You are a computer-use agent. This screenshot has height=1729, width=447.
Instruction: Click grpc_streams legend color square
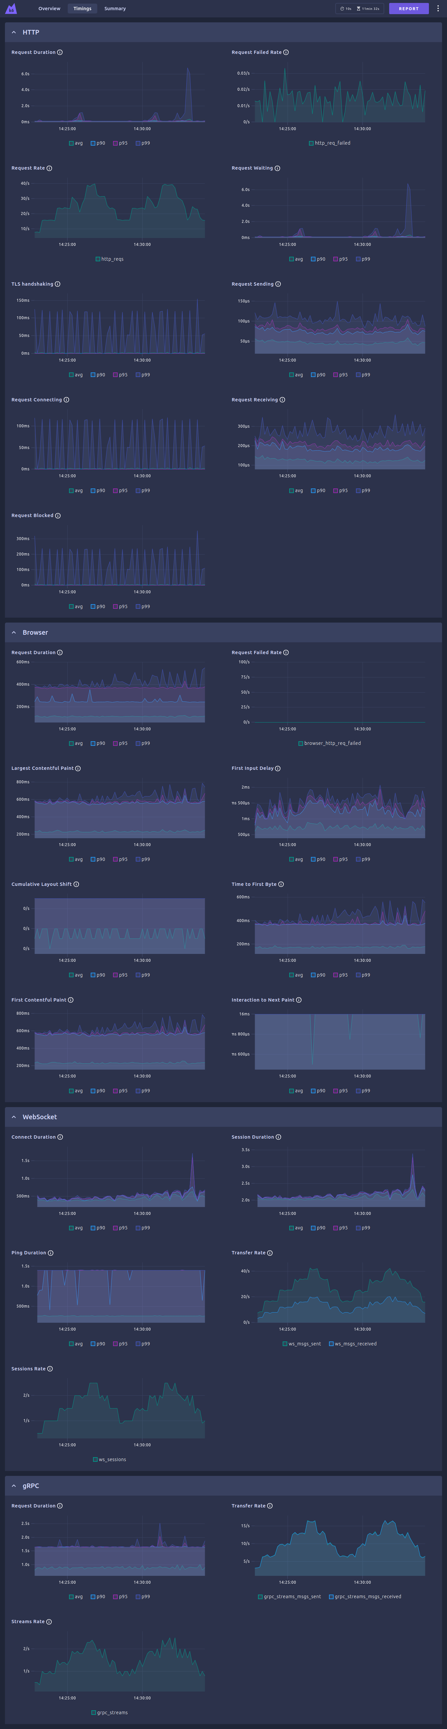pyautogui.click(x=93, y=1713)
